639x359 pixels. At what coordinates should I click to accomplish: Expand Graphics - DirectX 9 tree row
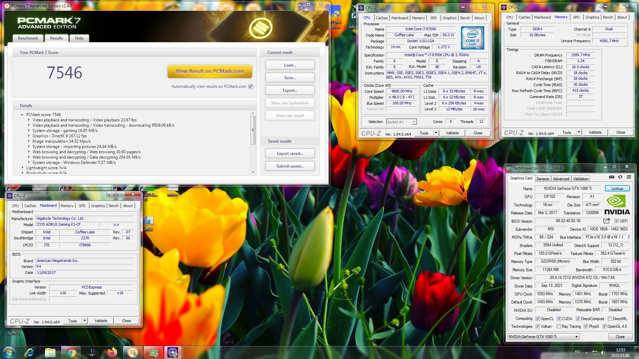click(29, 136)
